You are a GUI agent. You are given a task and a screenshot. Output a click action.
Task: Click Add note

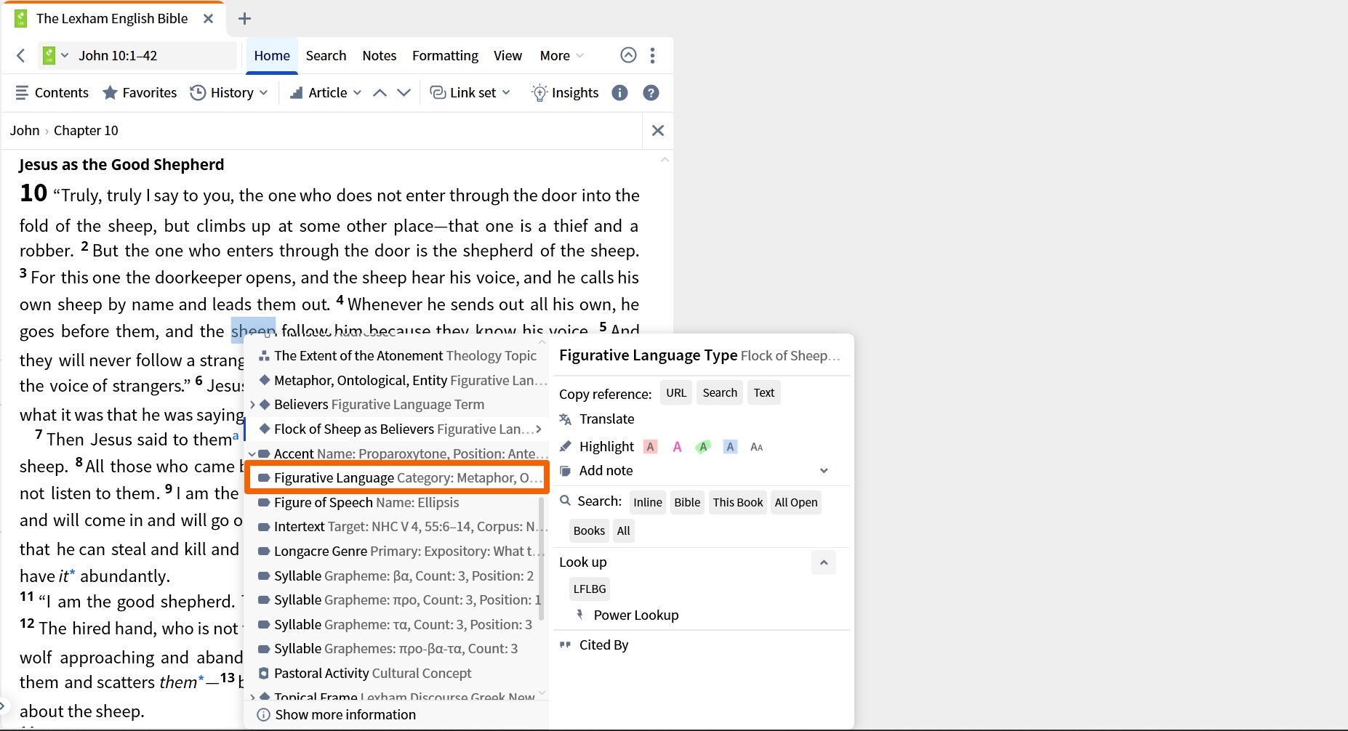click(597, 470)
